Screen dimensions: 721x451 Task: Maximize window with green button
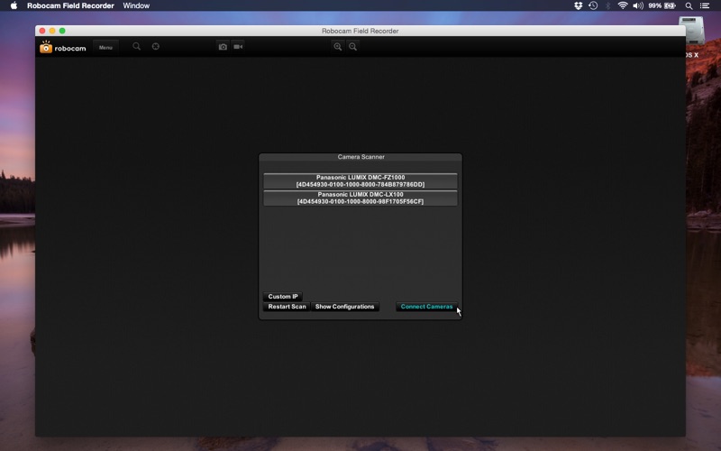click(62, 31)
